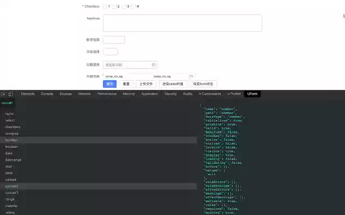The image size is (345, 215).
Task: Toggle the device toolbar icon in DevTools
Action: 11,94
